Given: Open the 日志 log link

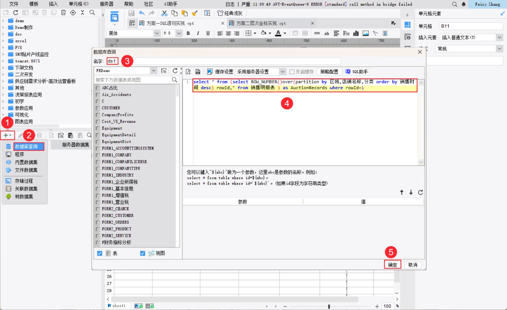Looking at the screenshot, I should coord(230,4).
